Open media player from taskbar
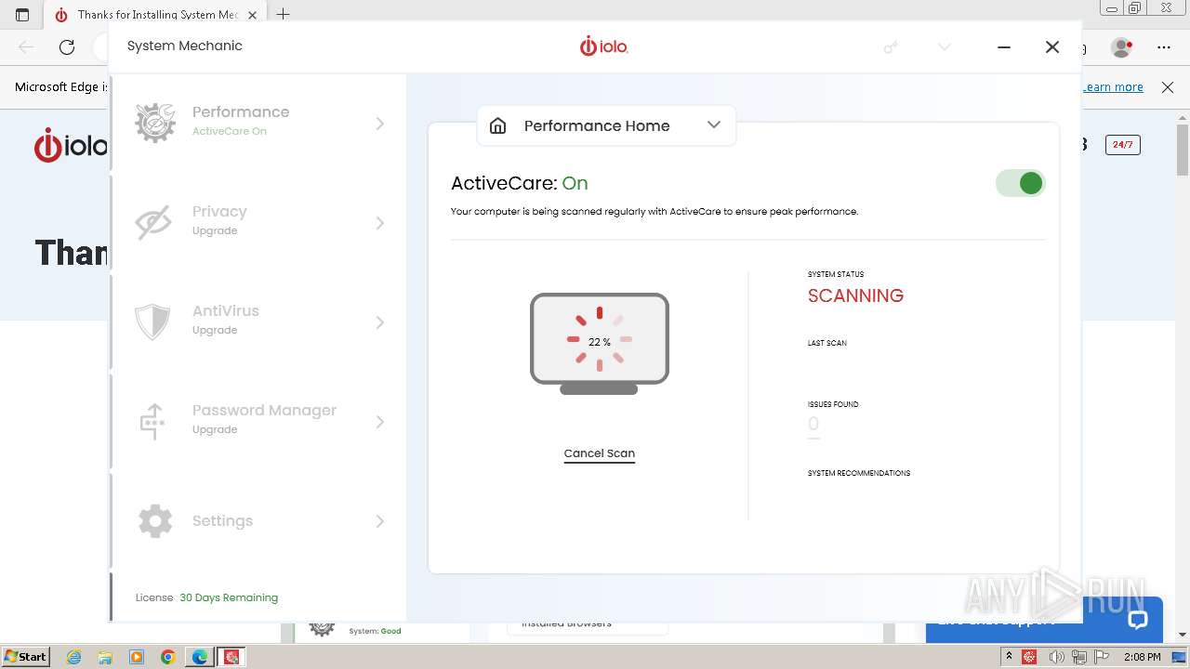 coord(137,657)
